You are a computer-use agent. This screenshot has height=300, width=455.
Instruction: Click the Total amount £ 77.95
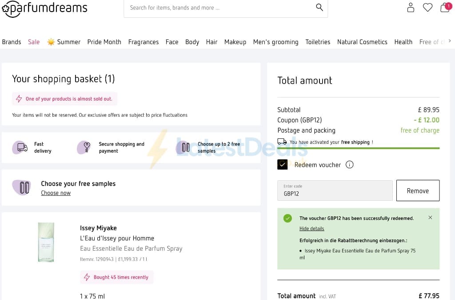point(429,296)
